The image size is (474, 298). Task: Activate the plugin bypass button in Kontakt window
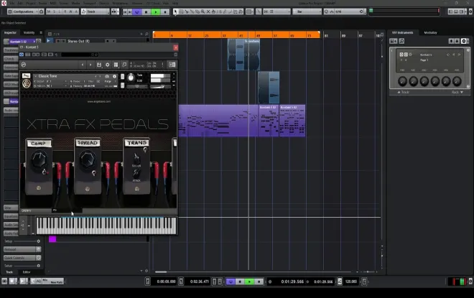coord(22,55)
